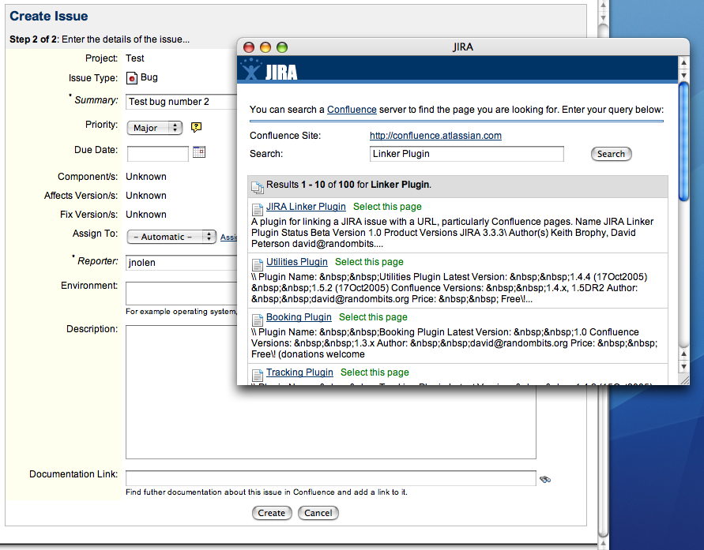Click the partially hidden Assign link
Screen dimensions: 704x550
pyautogui.click(x=228, y=237)
